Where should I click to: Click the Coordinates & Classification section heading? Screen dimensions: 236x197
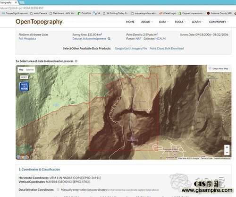coord(39,170)
